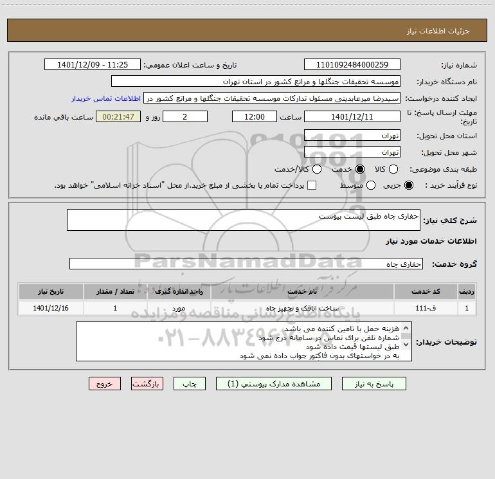The image size is (495, 479).
Task: Click the need date cell 1401/12/16
Action: [51, 308]
